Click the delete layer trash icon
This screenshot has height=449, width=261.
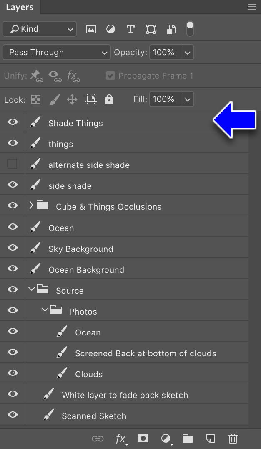click(x=233, y=439)
